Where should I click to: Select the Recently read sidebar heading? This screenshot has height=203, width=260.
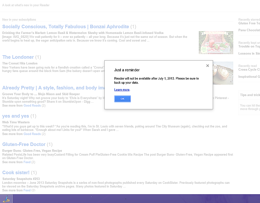(x=247, y=66)
